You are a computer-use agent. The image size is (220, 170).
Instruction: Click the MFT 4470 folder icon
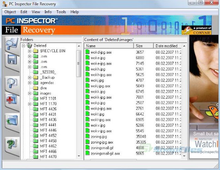tap(36, 157)
